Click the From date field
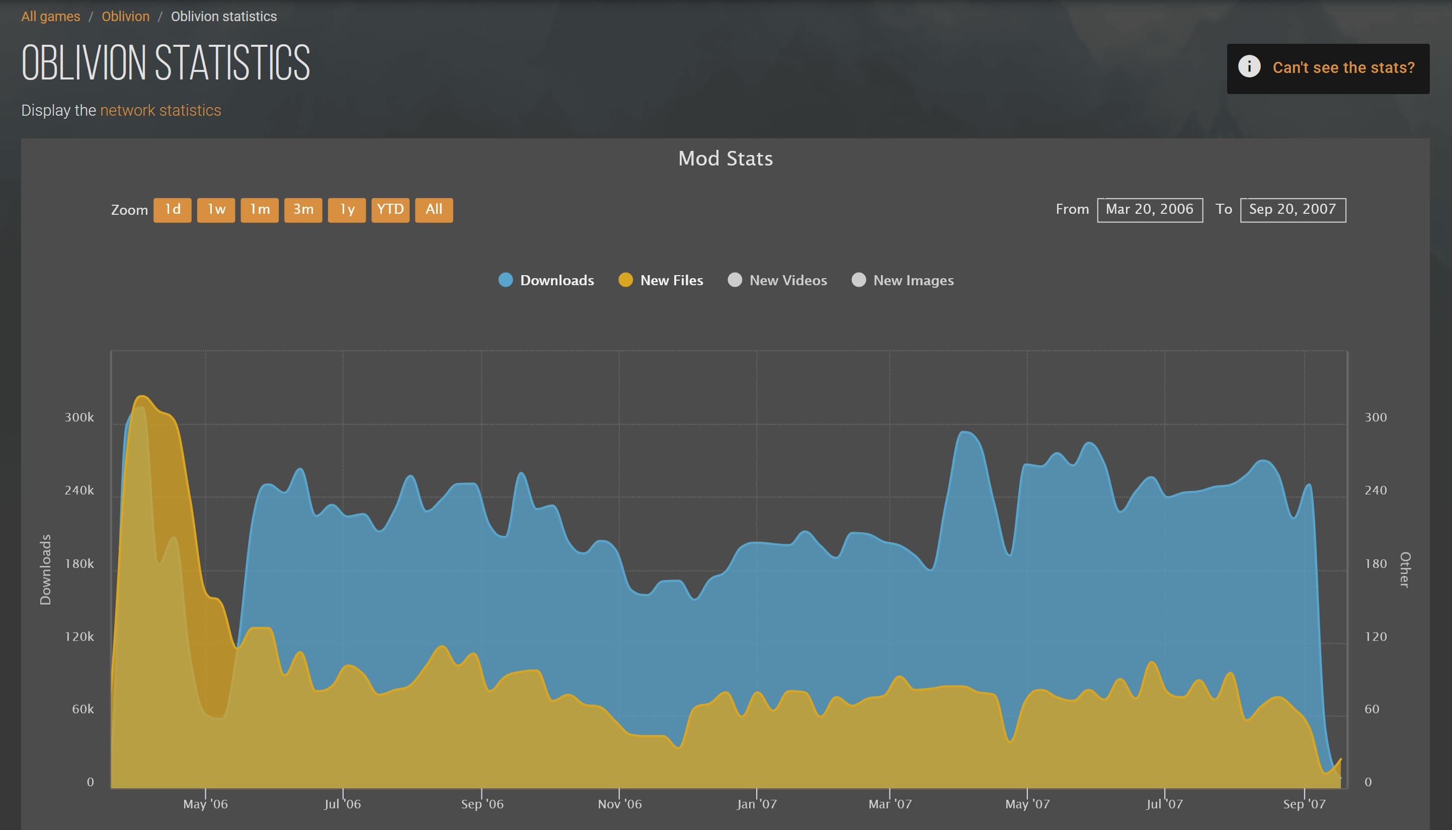This screenshot has height=830, width=1452. [x=1149, y=210]
